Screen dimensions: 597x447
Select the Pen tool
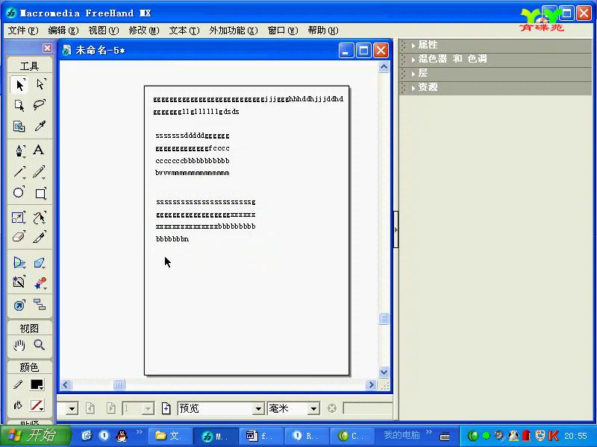coord(19,150)
